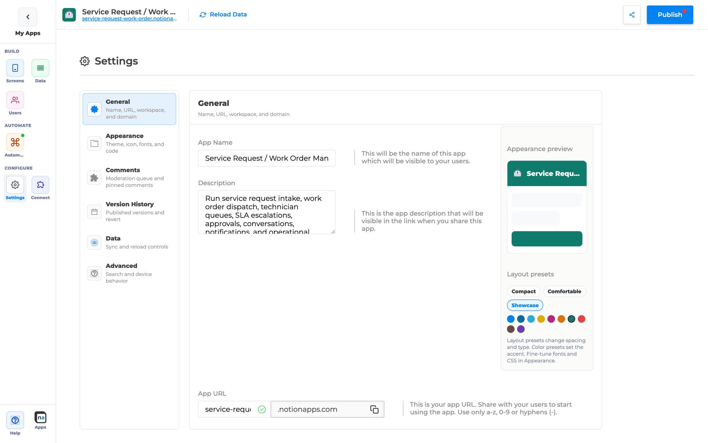
Task: Click the green URL valid checkmark
Action: click(262, 409)
